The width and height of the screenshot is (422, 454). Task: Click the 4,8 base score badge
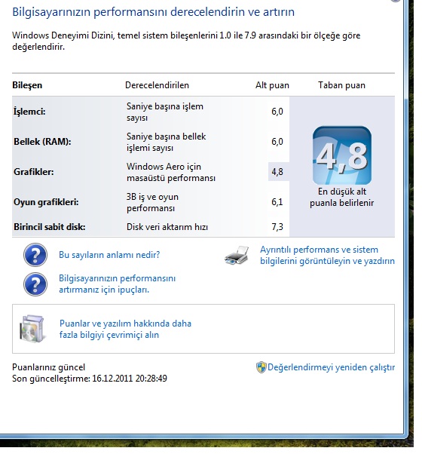click(342, 155)
